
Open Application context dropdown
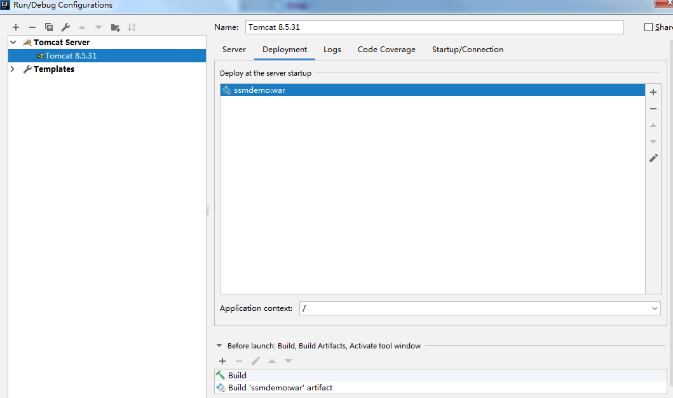click(x=655, y=308)
